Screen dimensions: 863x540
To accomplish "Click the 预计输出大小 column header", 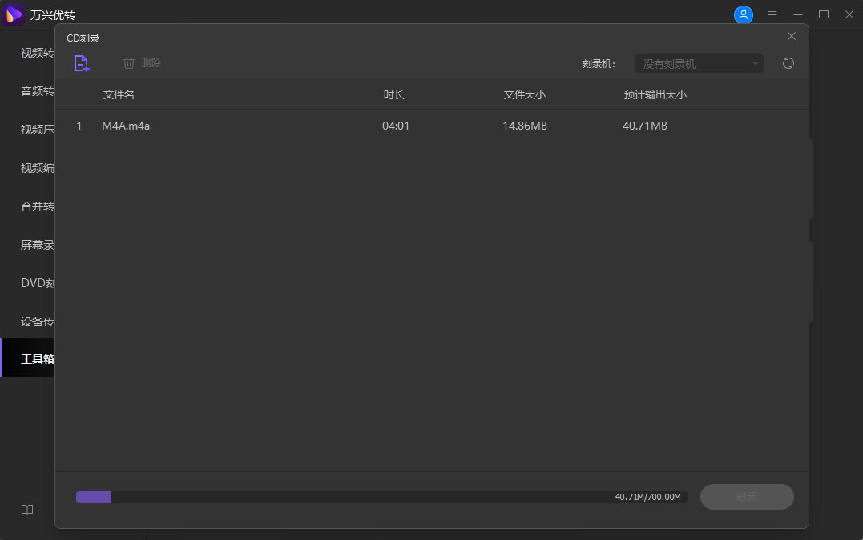I will [655, 94].
